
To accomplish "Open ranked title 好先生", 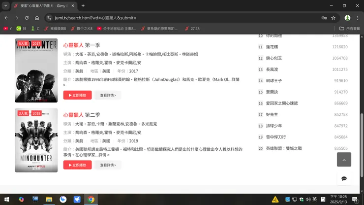I will point(272,115).
